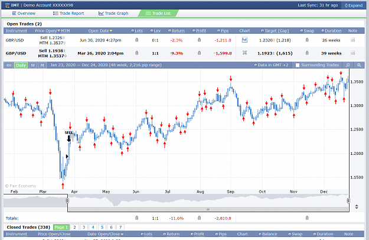Screen dimensions: 369x240
Task: Go to closed trades page 3
Action: pos(84,227)
